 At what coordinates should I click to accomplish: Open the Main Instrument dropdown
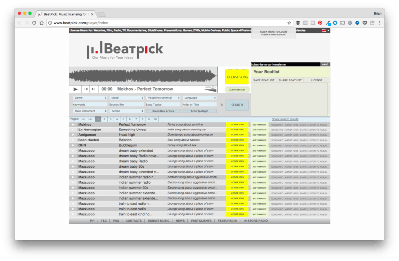[x=90, y=111]
